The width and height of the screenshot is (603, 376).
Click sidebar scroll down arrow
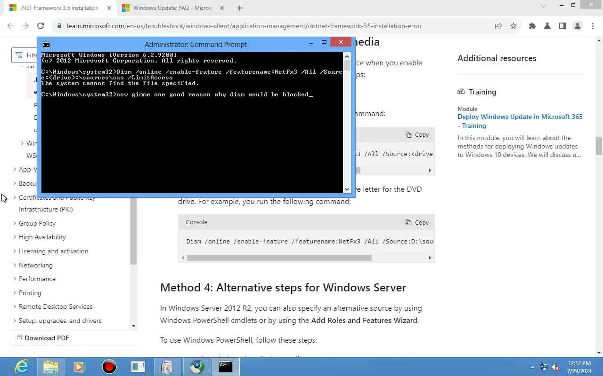(133, 325)
